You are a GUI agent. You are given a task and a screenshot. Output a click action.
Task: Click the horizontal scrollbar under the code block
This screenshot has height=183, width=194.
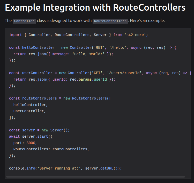[x=95, y=177]
